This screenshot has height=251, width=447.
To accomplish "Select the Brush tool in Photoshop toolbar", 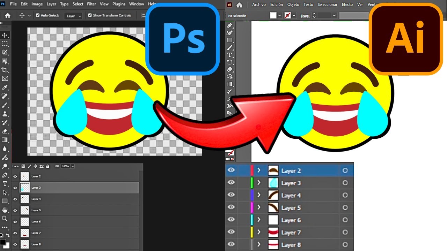I will [x=5, y=105].
